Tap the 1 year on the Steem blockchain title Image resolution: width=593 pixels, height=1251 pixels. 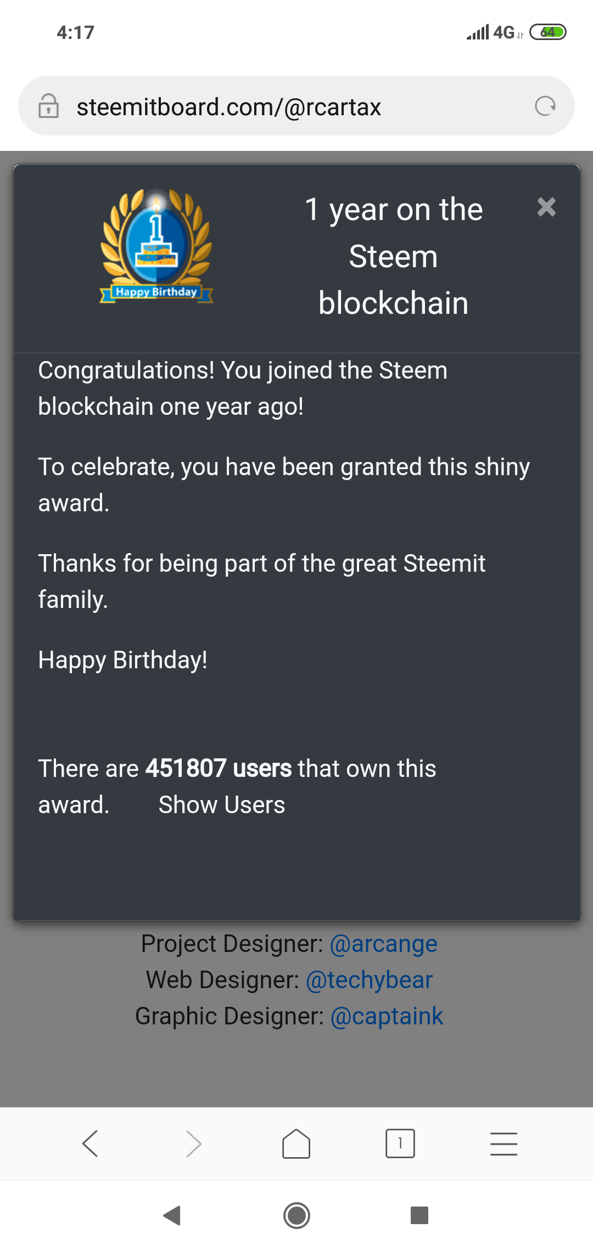[x=394, y=256]
